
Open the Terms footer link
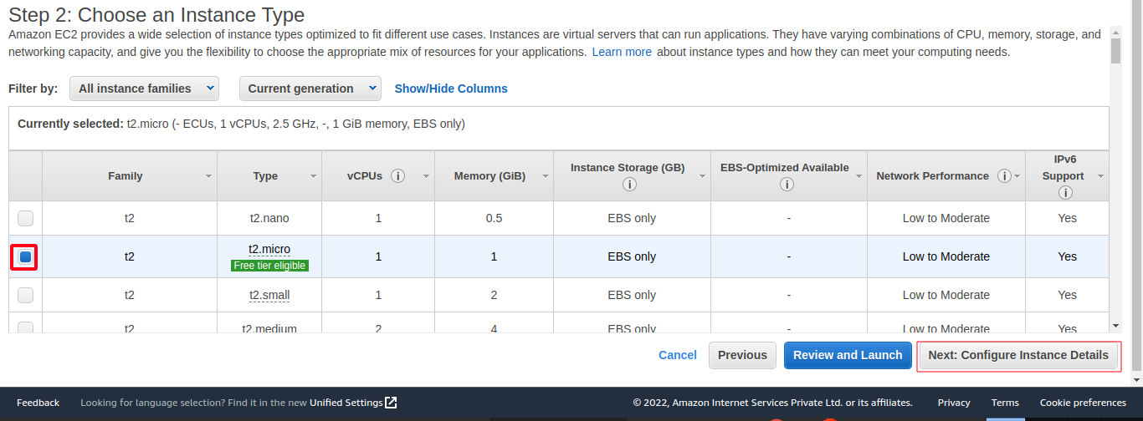tap(1005, 403)
